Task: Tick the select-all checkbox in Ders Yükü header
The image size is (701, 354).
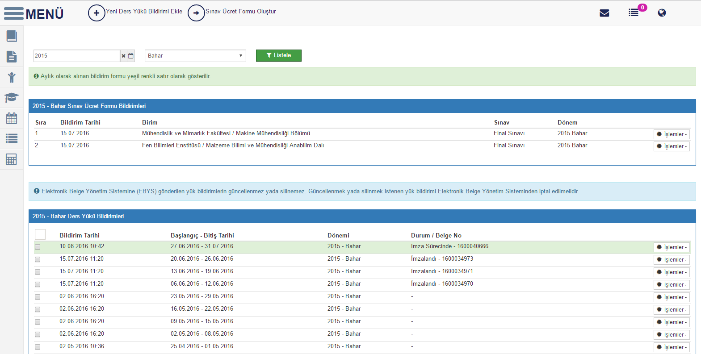Action: 40,234
